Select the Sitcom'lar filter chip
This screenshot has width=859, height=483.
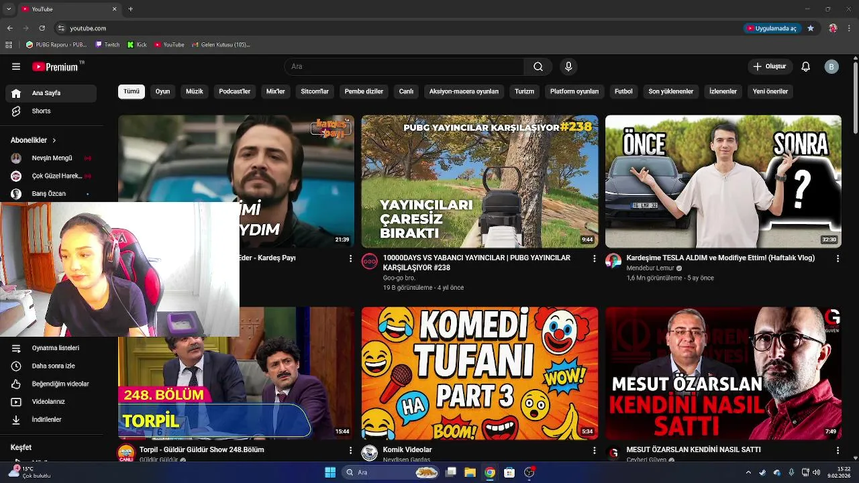315,91
